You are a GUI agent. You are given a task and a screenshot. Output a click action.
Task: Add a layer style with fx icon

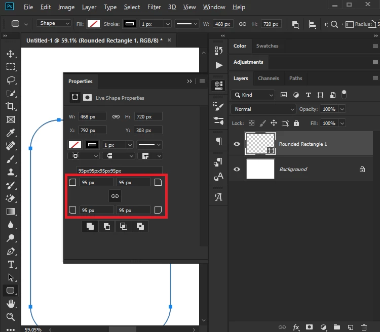tap(296, 327)
